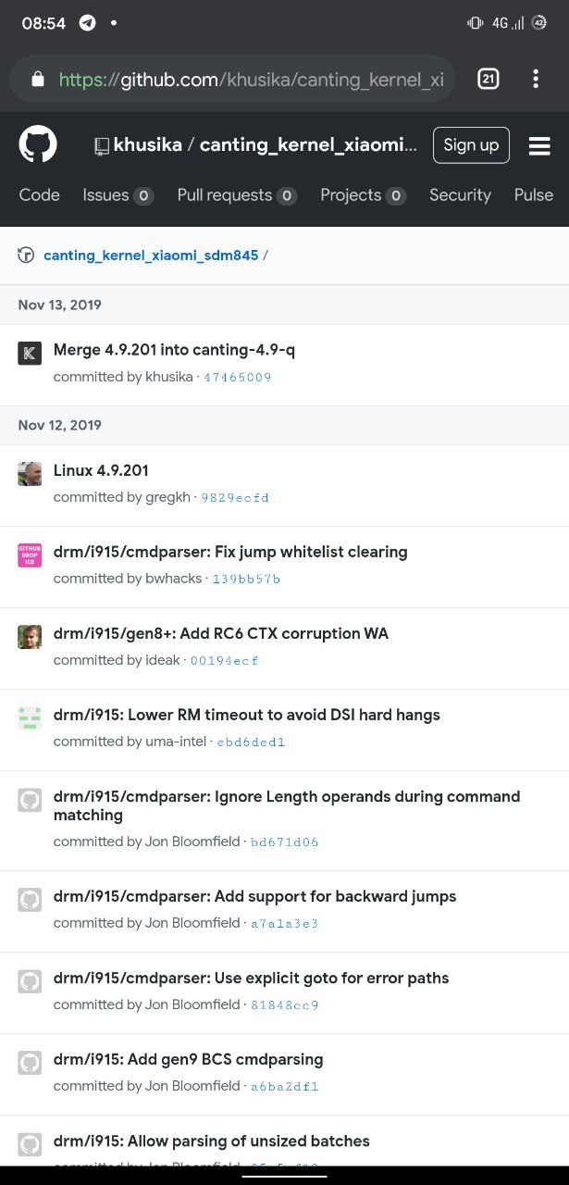Click bwhacks pink avatar icon
Image resolution: width=569 pixels, height=1185 pixels.
(x=30, y=555)
